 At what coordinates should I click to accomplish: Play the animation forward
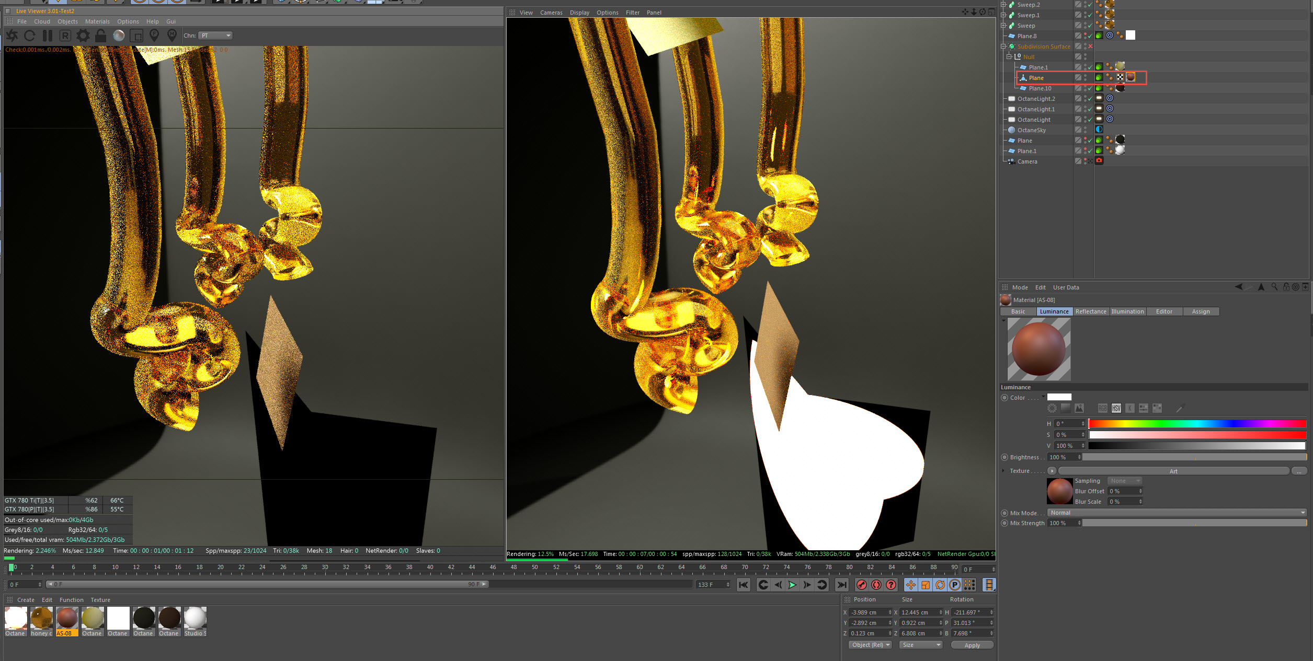pos(792,585)
